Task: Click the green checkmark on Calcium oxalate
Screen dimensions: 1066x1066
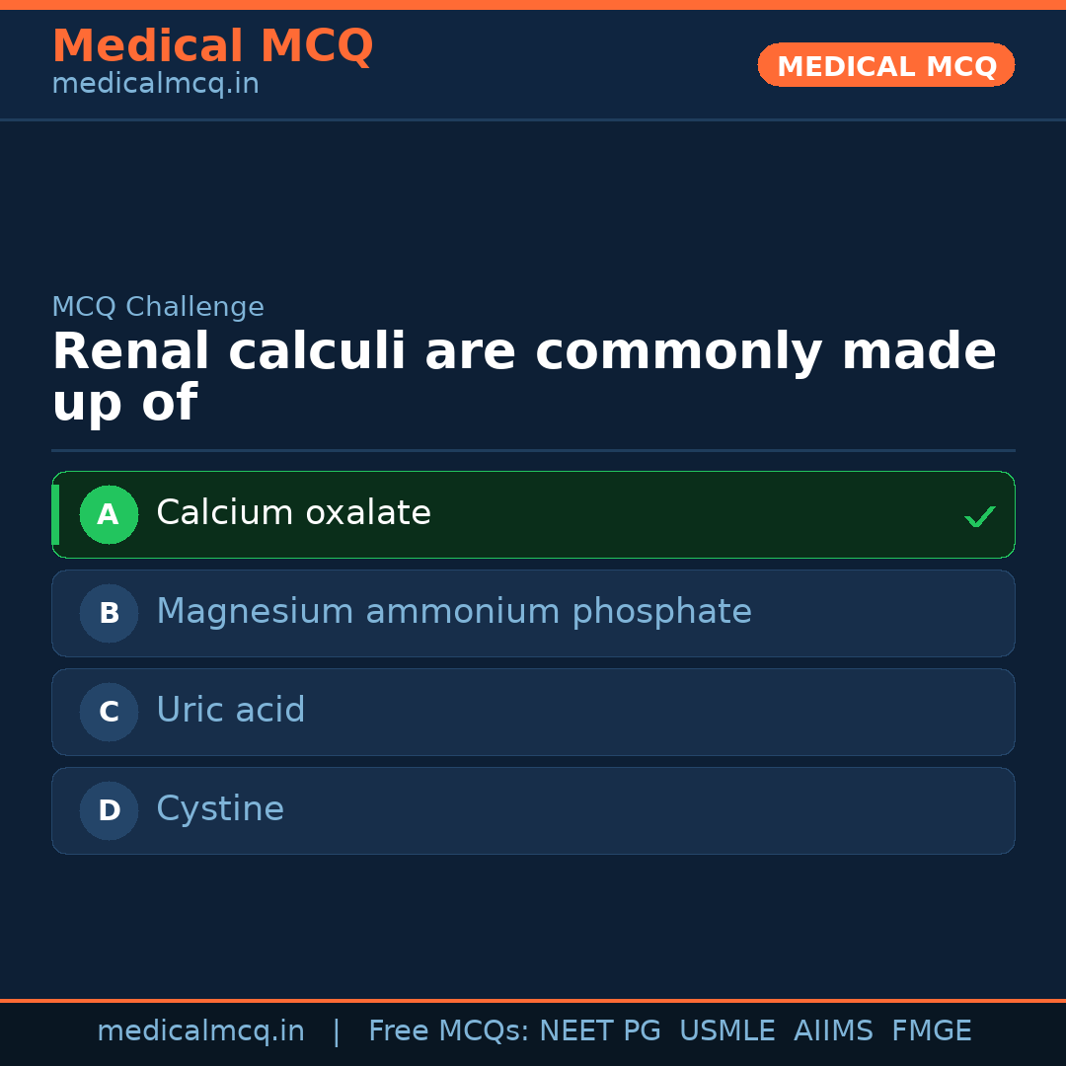Action: pos(980,515)
